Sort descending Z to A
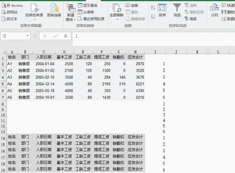The image size is (235, 173). (x=153, y=16)
